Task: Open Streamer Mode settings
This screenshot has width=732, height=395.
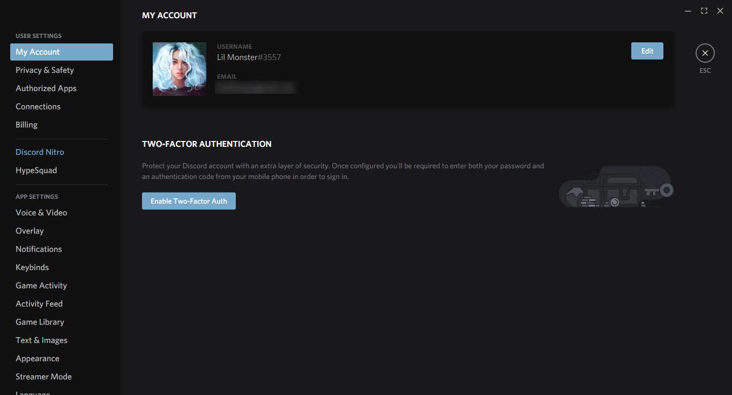Action: (62, 377)
